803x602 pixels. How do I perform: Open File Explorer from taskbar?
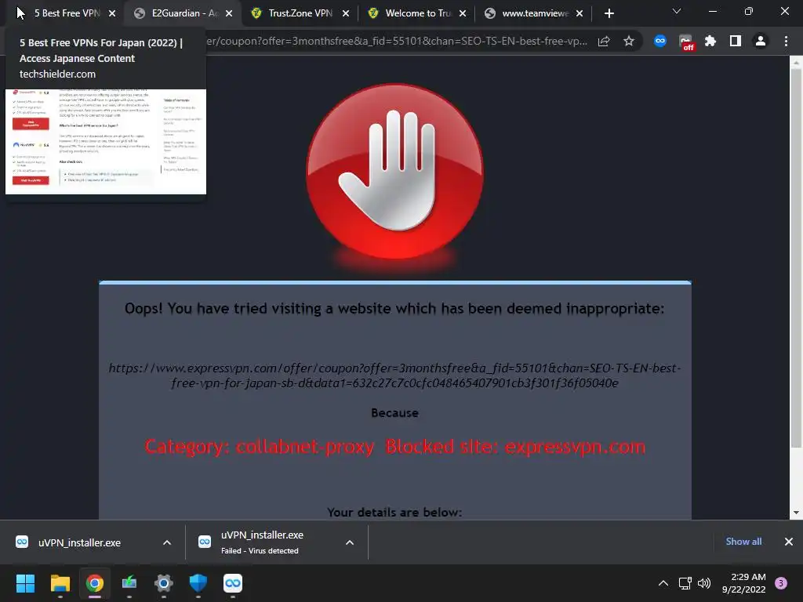(x=60, y=583)
